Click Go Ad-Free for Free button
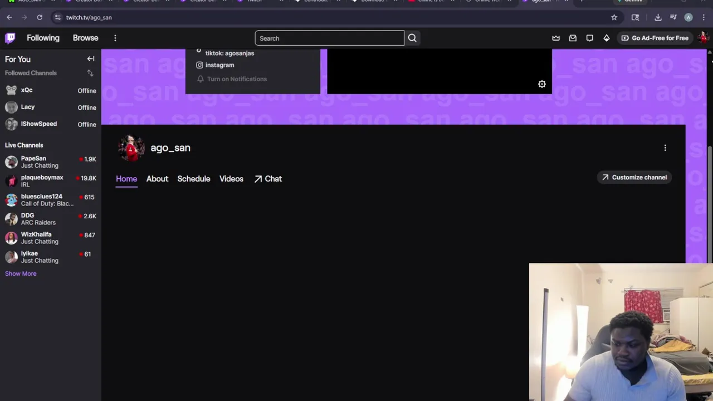 point(655,38)
